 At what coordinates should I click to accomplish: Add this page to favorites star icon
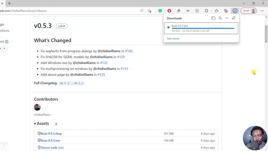click(149, 11)
